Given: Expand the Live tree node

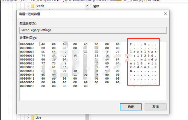Looking at the screenshot, I should pos(28,117).
